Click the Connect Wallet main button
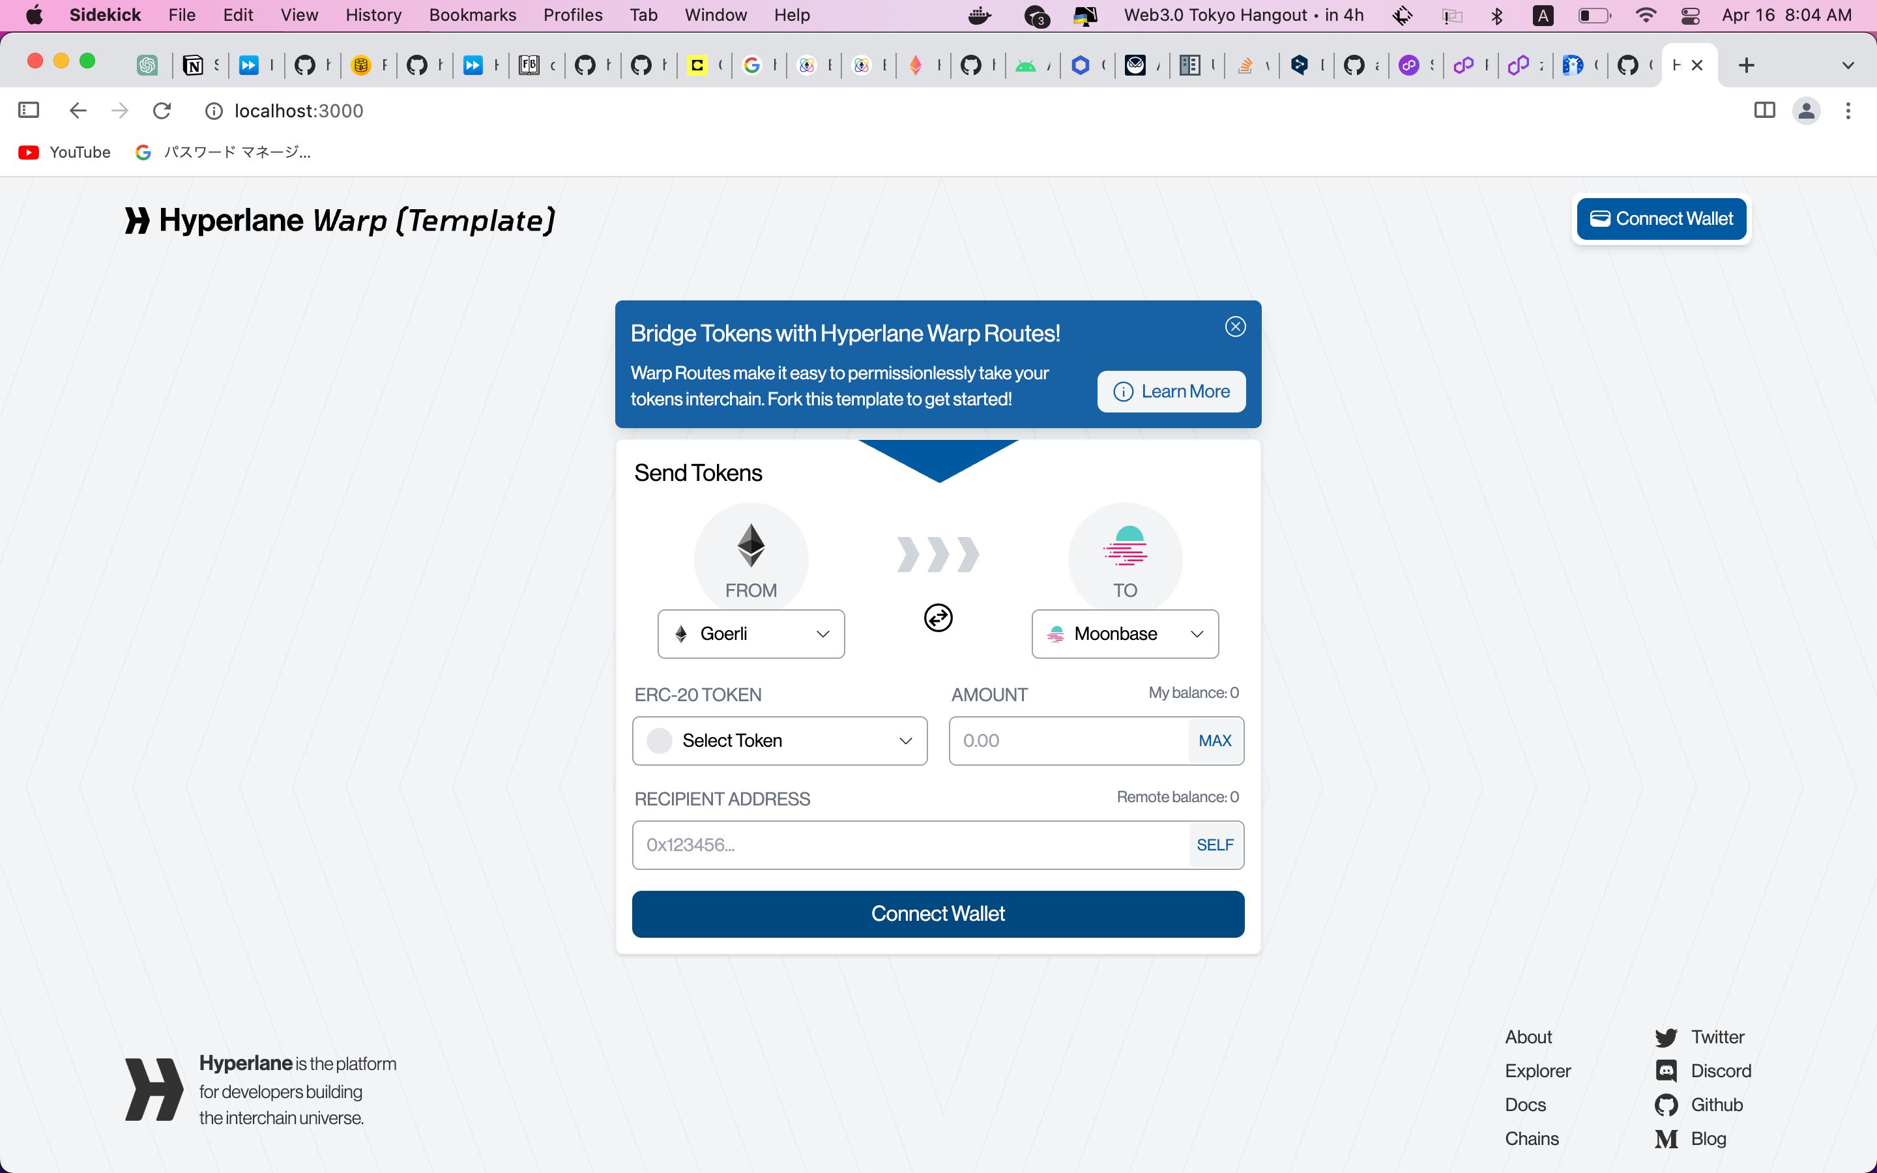 tap(938, 912)
